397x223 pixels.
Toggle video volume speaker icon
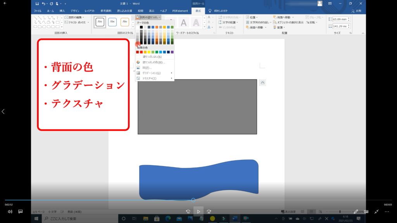click(x=10, y=212)
